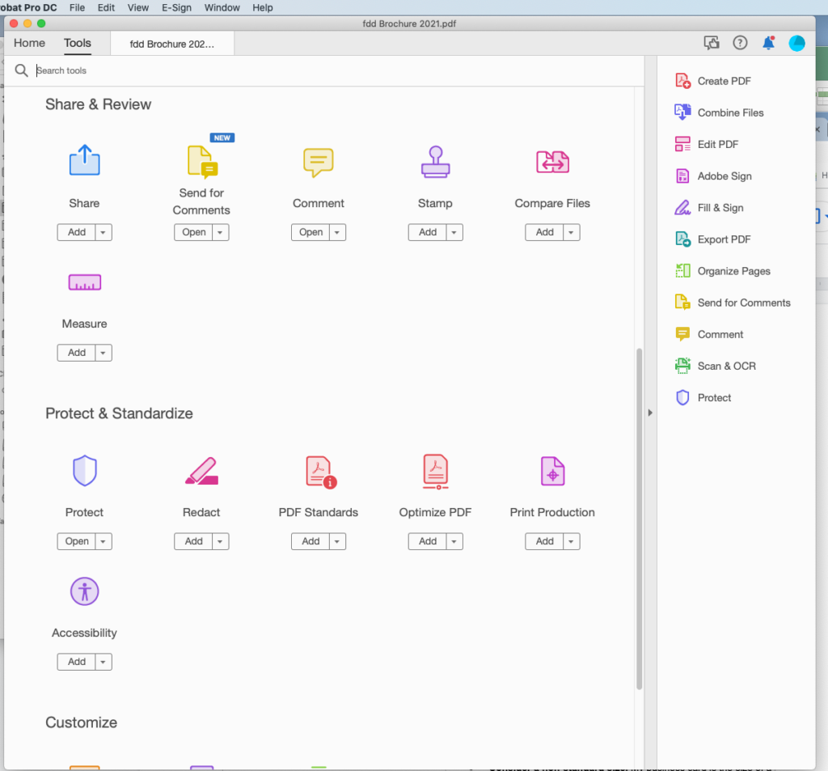Select Export PDF in the right sidebar
Image resolution: width=828 pixels, height=771 pixels.
pyautogui.click(x=712, y=239)
